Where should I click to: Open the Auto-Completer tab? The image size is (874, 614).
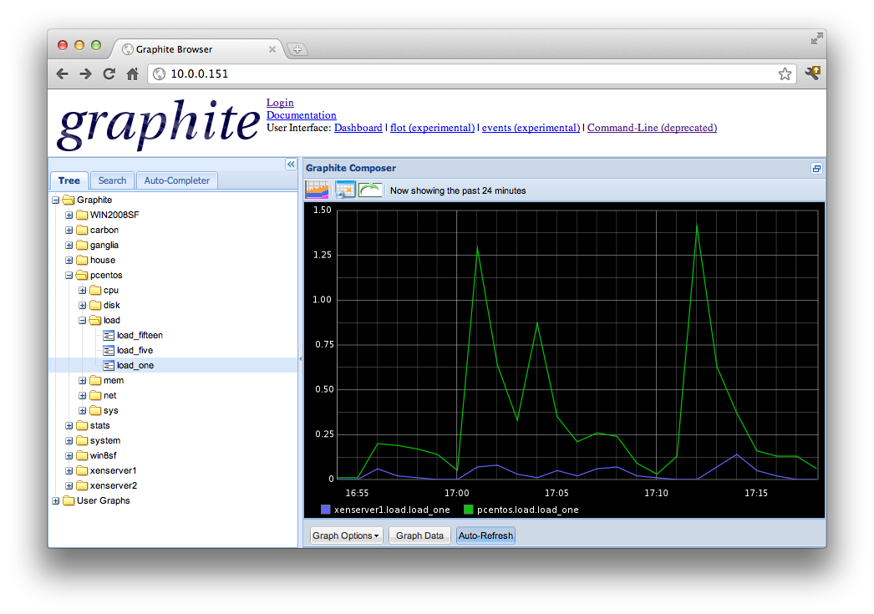point(176,180)
